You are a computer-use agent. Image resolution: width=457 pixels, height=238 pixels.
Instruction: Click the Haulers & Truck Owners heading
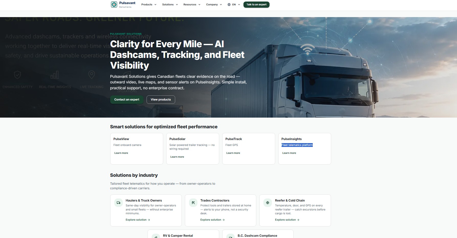[144, 201]
